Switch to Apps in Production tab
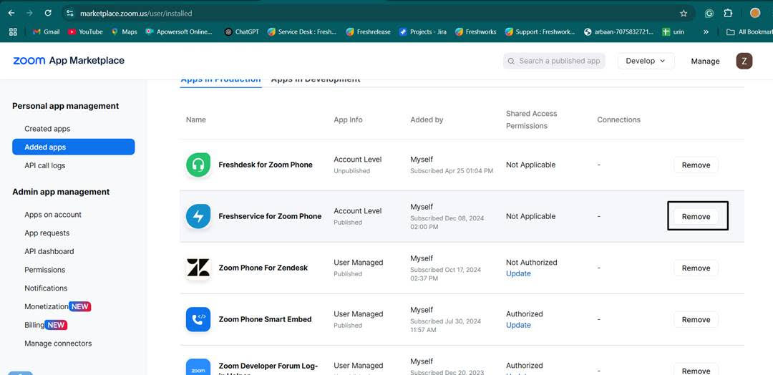The image size is (773, 375). 220,81
